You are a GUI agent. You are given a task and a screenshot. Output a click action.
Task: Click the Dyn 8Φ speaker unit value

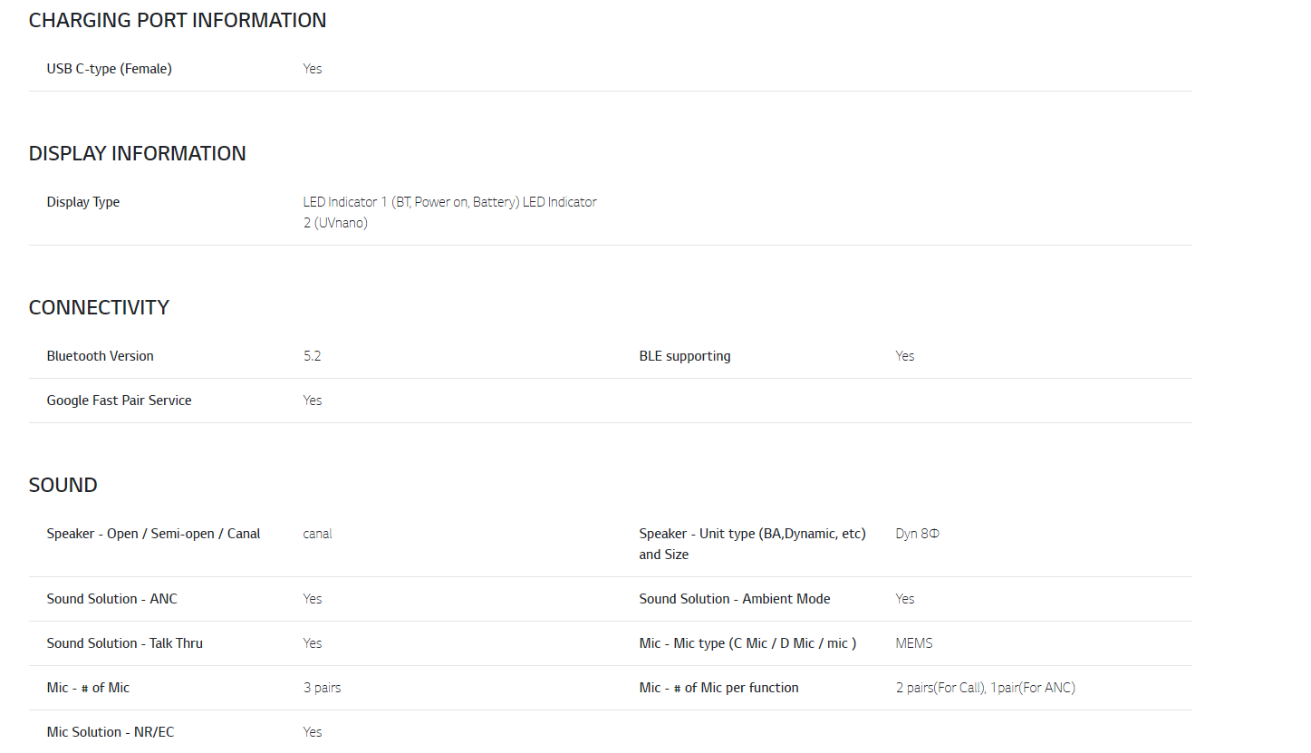[x=917, y=534]
